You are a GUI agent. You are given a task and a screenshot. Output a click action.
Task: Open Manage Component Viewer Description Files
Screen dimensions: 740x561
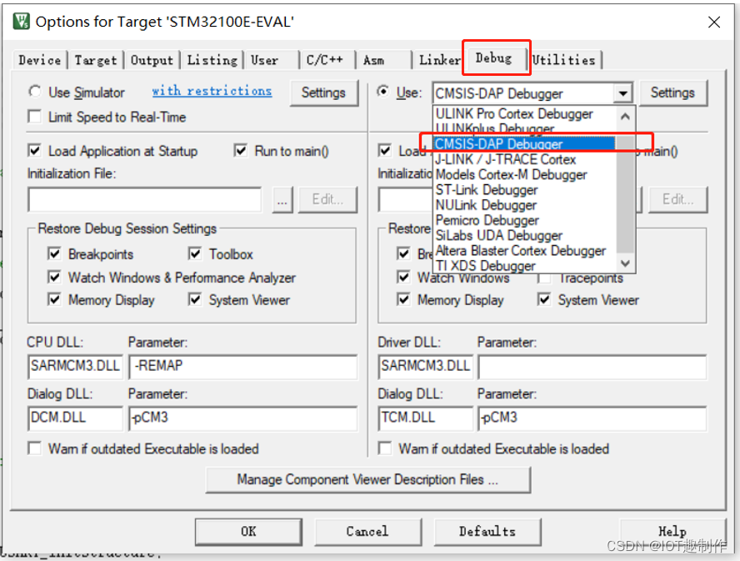point(368,480)
